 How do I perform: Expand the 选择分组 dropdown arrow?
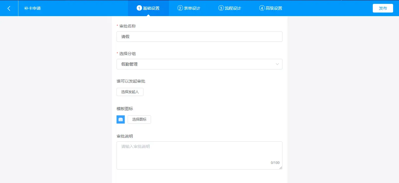point(277,64)
